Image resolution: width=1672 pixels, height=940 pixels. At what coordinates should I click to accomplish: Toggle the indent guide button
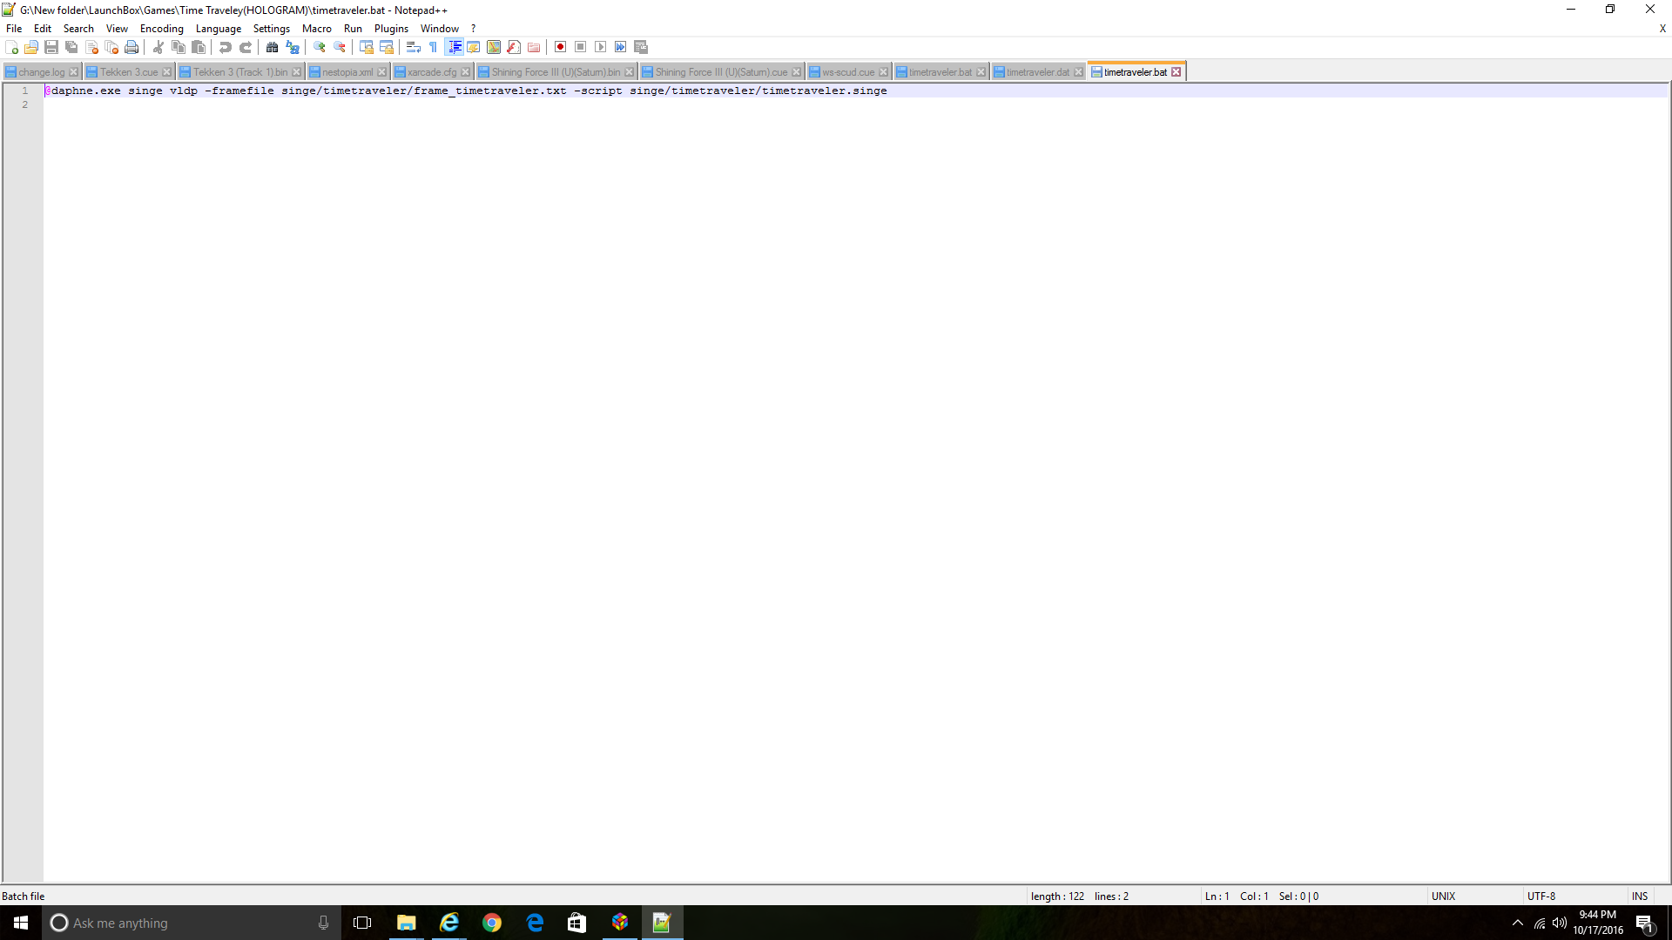click(455, 47)
